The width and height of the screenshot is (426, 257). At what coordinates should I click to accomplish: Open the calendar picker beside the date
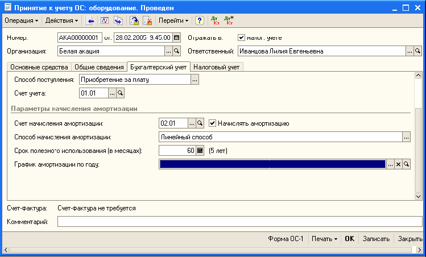point(176,38)
